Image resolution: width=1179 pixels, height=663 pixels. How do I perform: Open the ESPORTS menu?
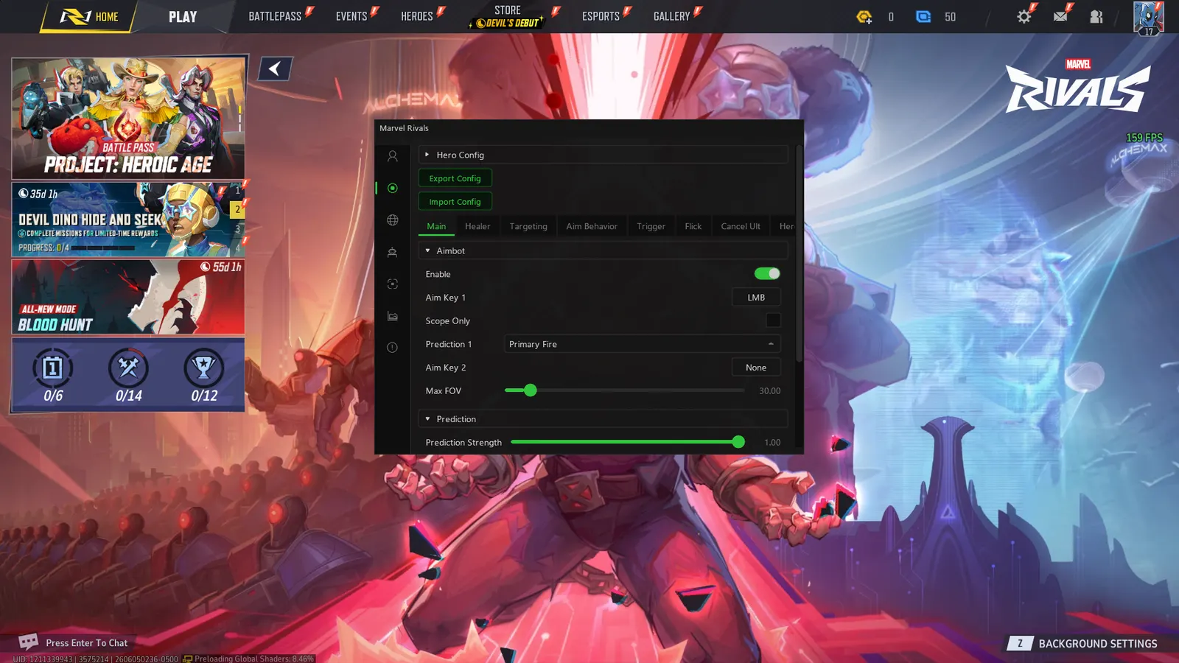point(601,16)
